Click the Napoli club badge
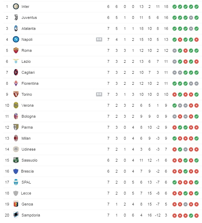This screenshot has width=202, height=223. (x=16, y=39)
